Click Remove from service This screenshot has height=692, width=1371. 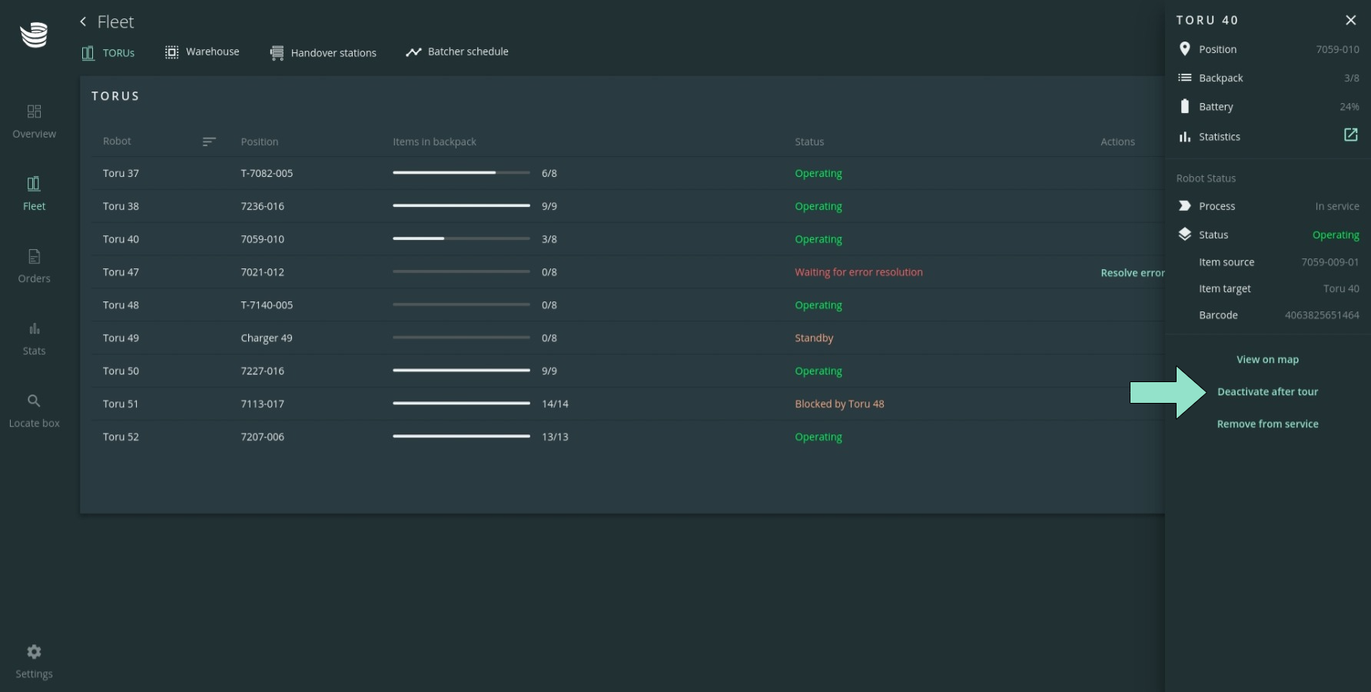[1267, 424]
